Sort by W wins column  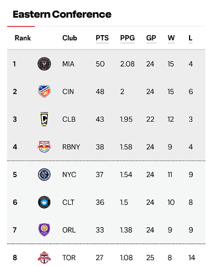171,38
